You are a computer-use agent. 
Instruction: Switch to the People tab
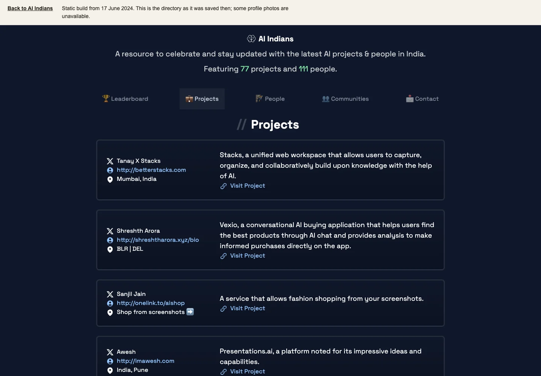point(270,99)
